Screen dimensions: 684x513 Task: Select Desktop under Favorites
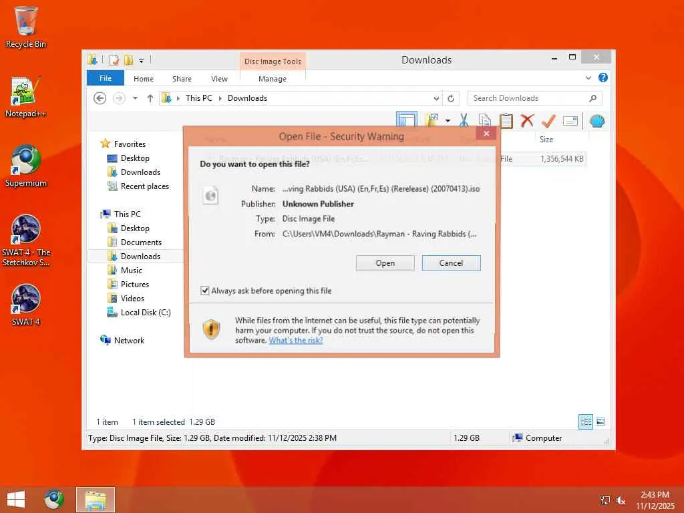135,158
